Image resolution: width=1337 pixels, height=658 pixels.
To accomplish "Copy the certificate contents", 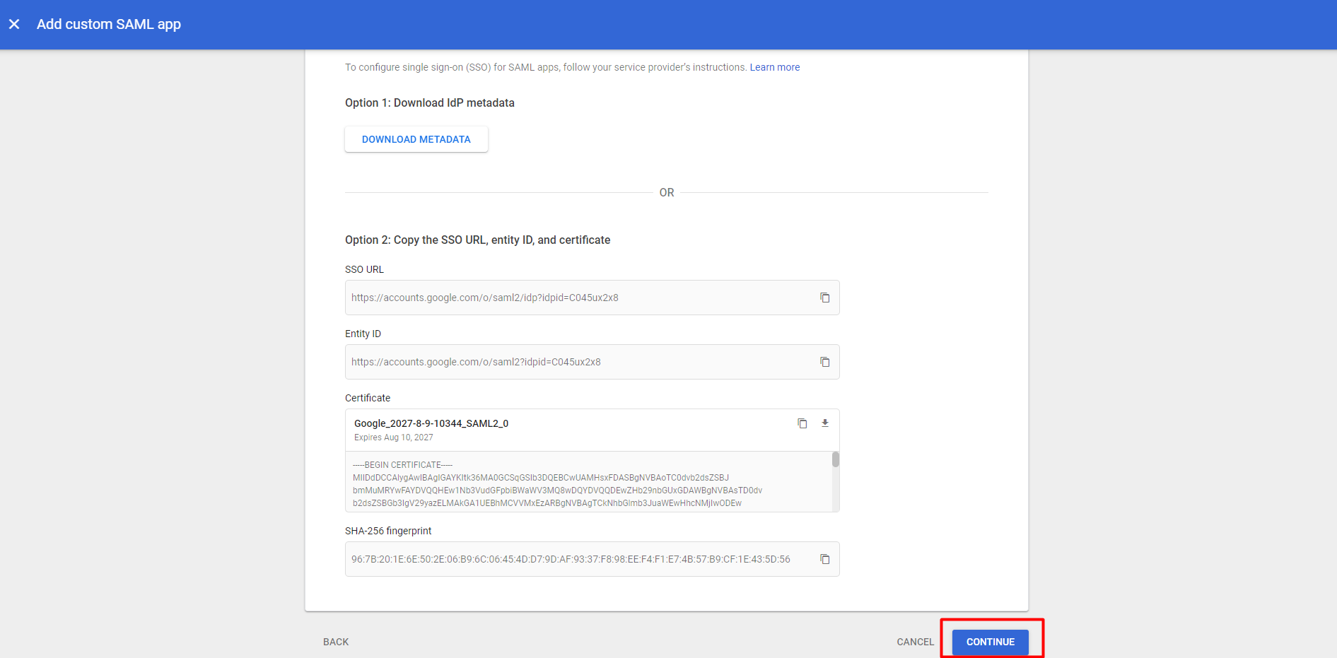I will pyautogui.click(x=802, y=423).
